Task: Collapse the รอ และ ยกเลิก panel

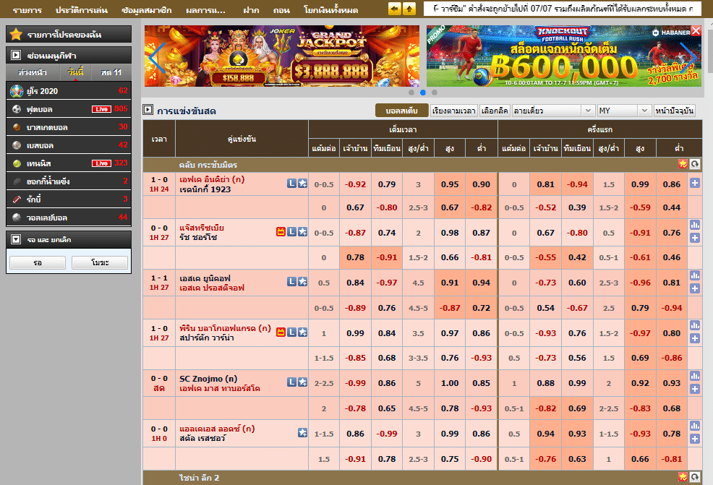Action: point(16,239)
